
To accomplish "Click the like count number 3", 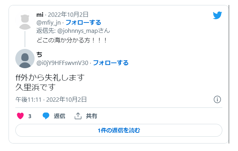I will click(x=30, y=116).
